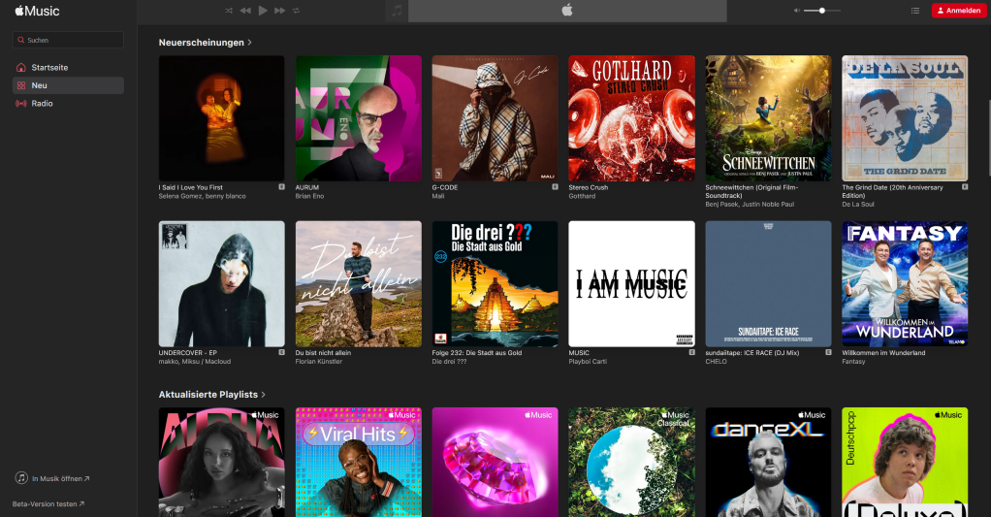Select Neu in the sidebar
Screen dimensions: 991x517
tap(68, 85)
